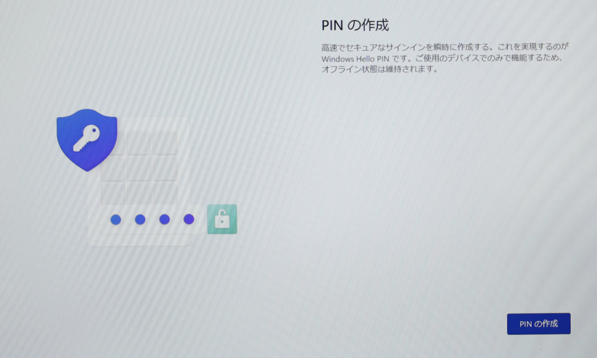Click the center cell of keypad illustration
This screenshot has height=358, width=597.
[x=139, y=169]
